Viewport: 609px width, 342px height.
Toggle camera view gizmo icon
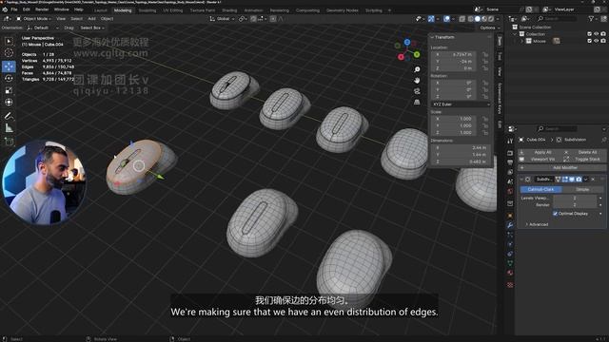point(417,91)
